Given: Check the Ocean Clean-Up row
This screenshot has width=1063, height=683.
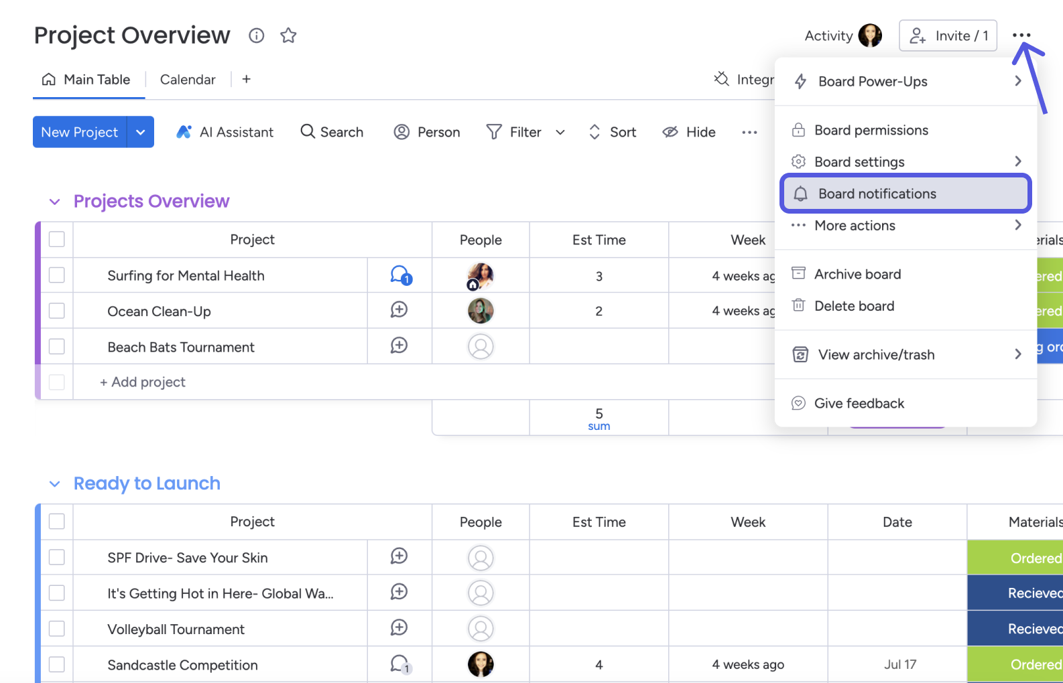Looking at the screenshot, I should [57, 311].
